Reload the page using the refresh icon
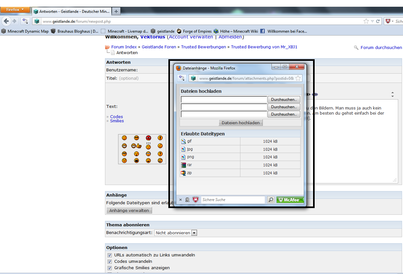The width and height of the screenshot is (403, 274). point(378,21)
